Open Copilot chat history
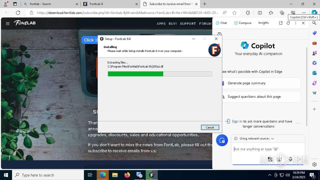The image size is (320, 180). (219, 34)
